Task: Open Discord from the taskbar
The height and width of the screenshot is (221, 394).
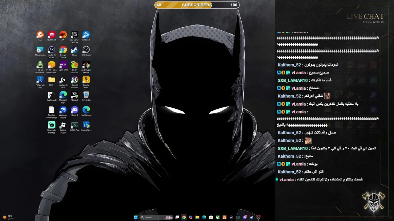Action: point(245,217)
